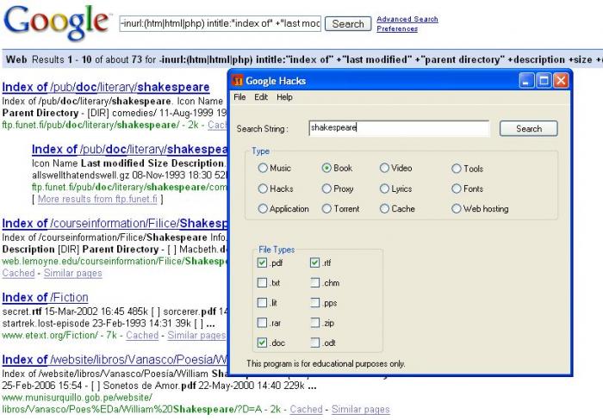Uncheck the .pdf file type
The image size is (603, 420).
coord(262,262)
